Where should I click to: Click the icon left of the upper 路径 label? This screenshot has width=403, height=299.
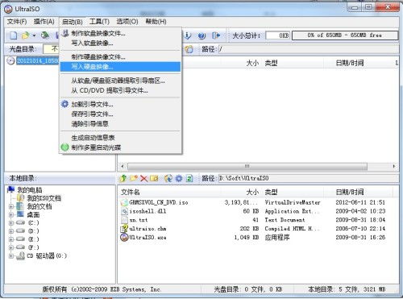coord(189,49)
